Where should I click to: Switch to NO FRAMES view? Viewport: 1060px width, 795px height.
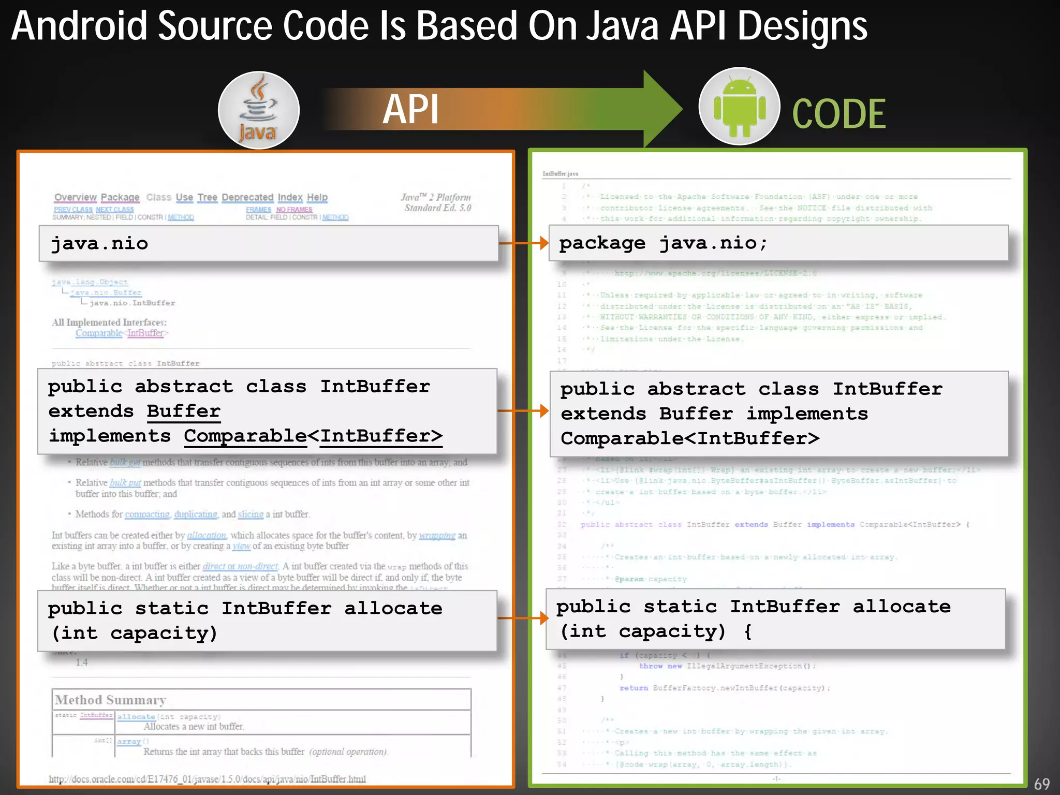click(x=294, y=210)
